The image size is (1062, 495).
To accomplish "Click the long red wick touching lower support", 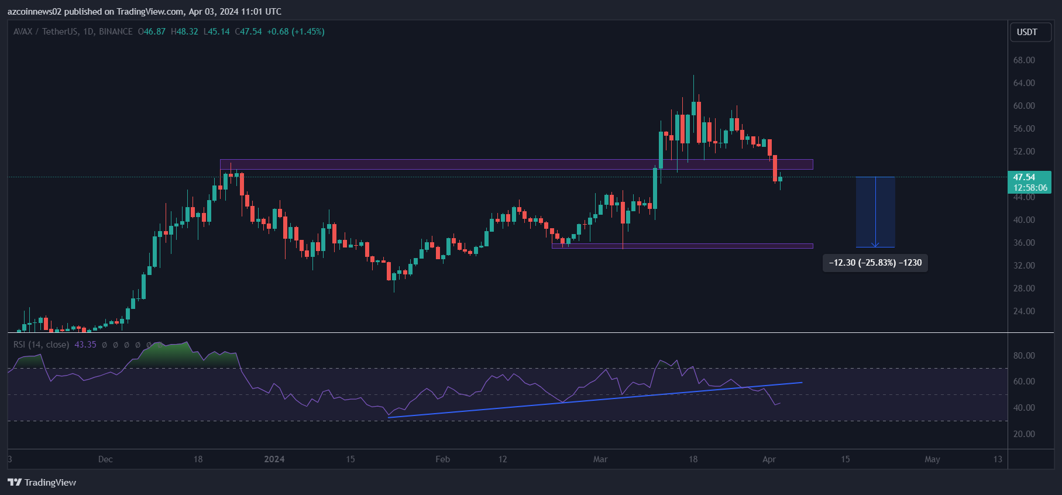I will (623, 234).
